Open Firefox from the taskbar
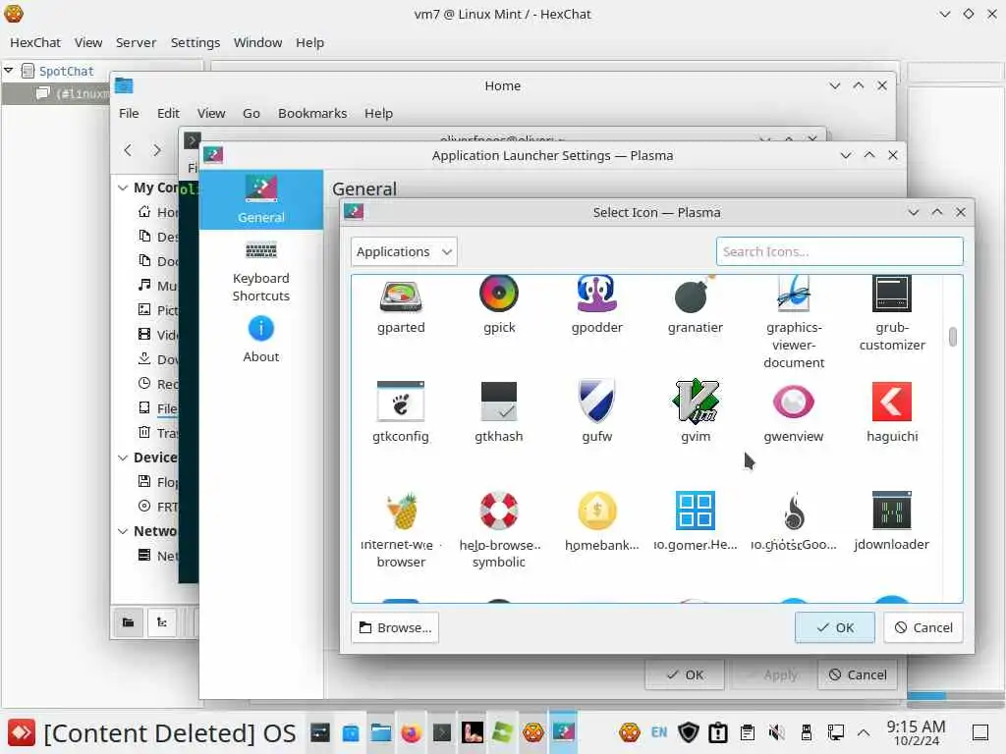 pos(412,732)
